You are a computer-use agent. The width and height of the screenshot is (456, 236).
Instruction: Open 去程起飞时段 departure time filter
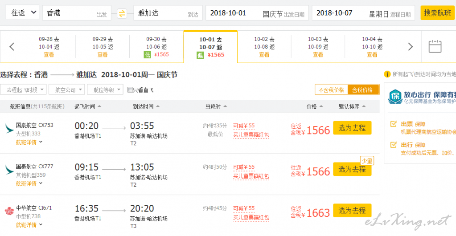click(x=23, y=90)
